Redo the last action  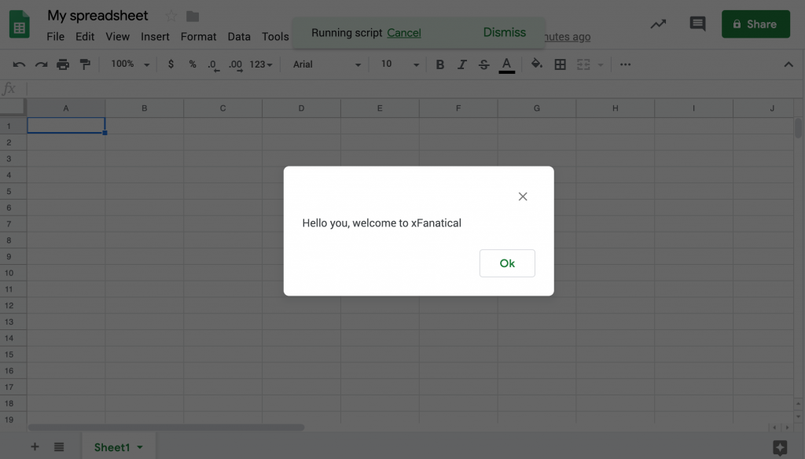pos(41,64)
